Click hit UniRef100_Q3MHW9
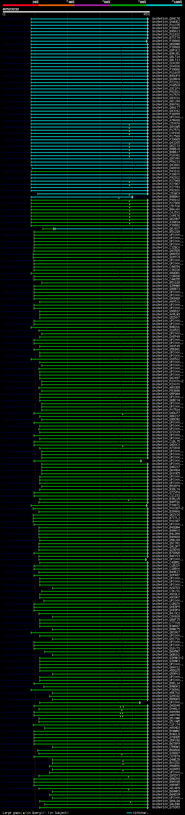The height and width of the screenshot is (815, 185). [x=166, y=286]
